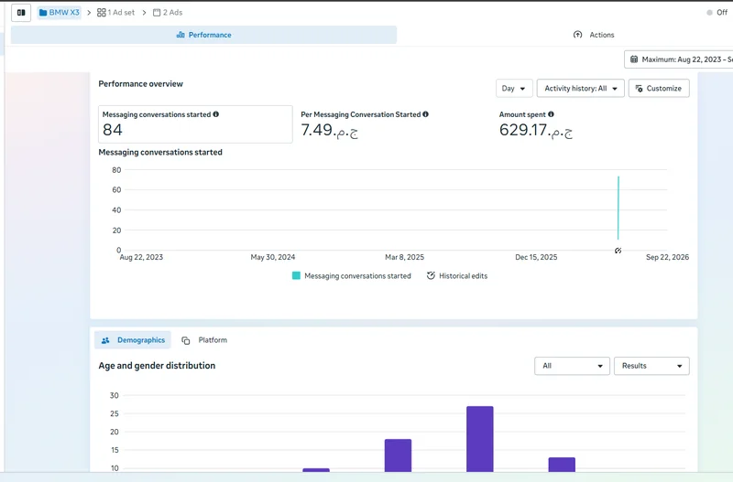
Task: Switch to the Performance tab
Action: coord(203,35)
